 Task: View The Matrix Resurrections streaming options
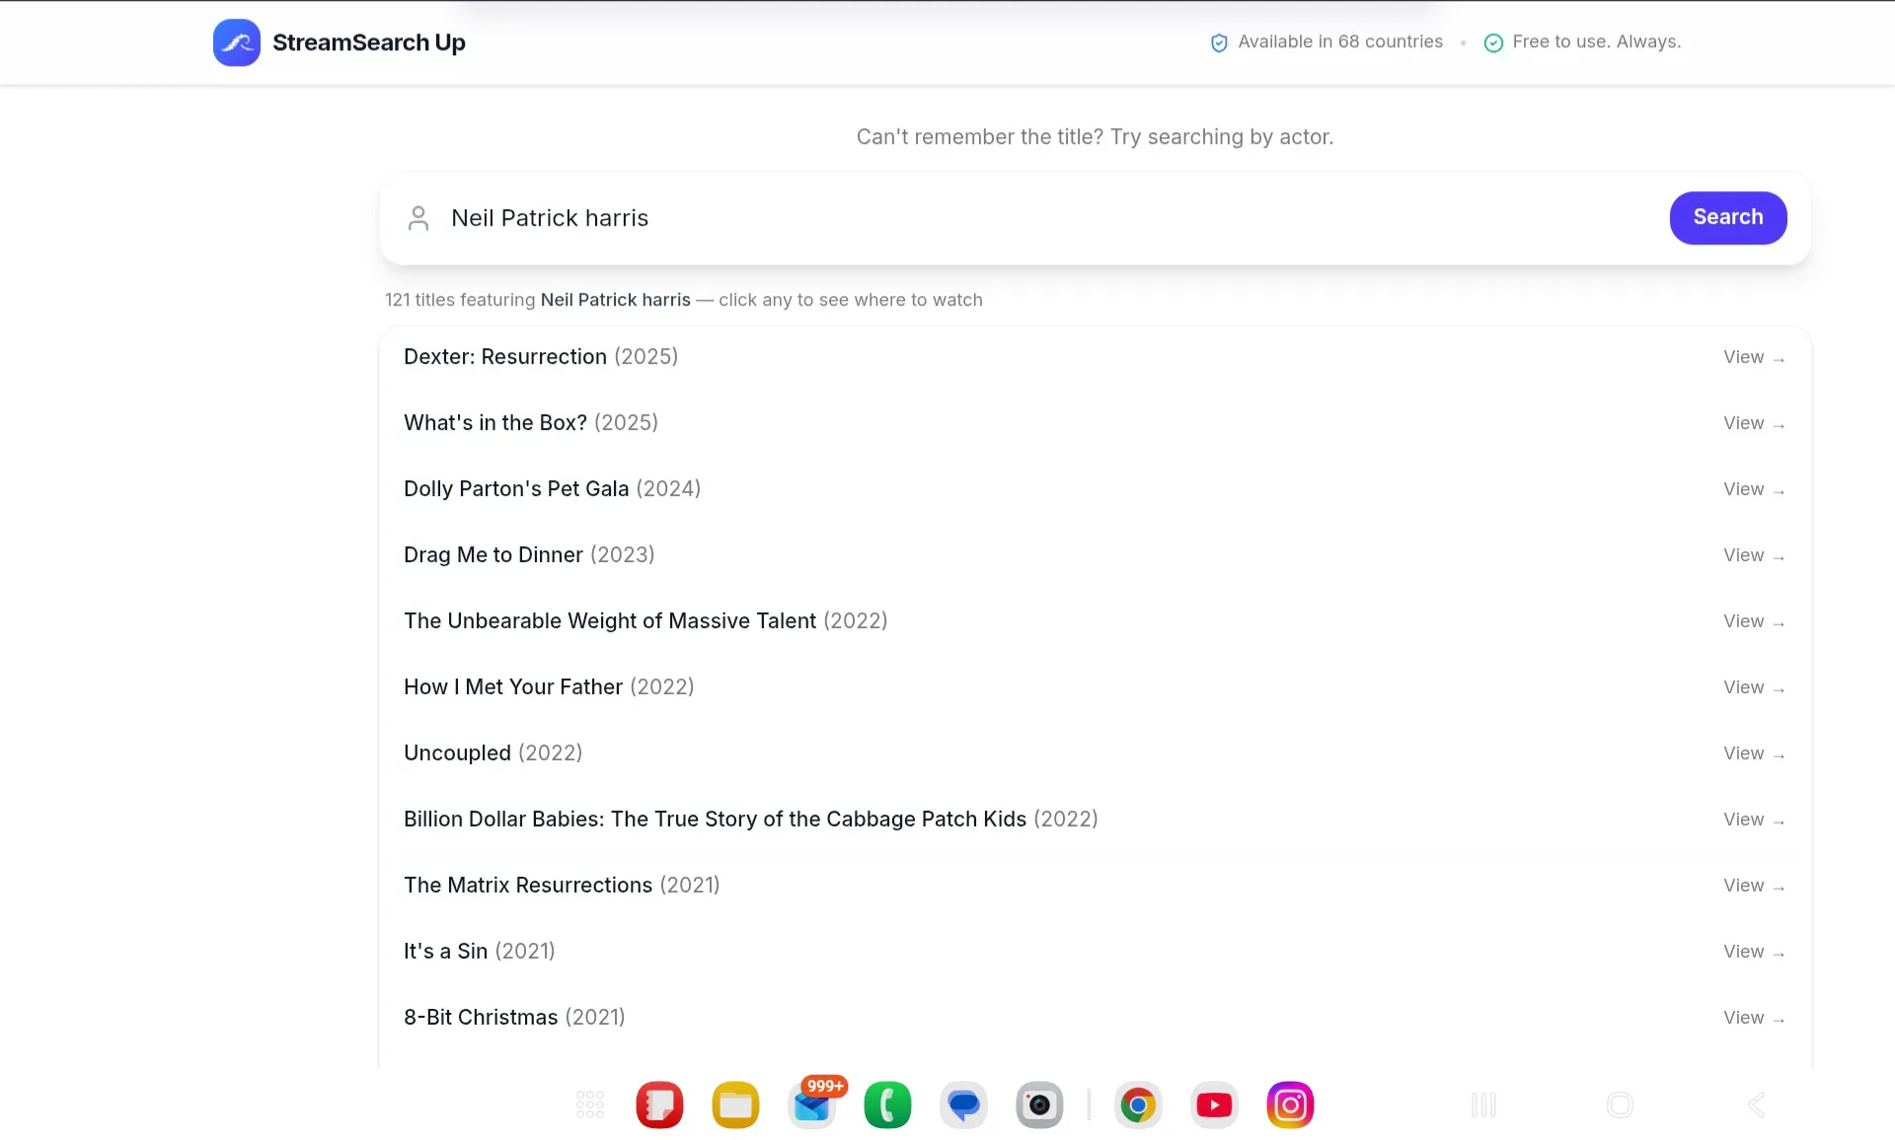pyautogui.click(x=1754, y=886)
